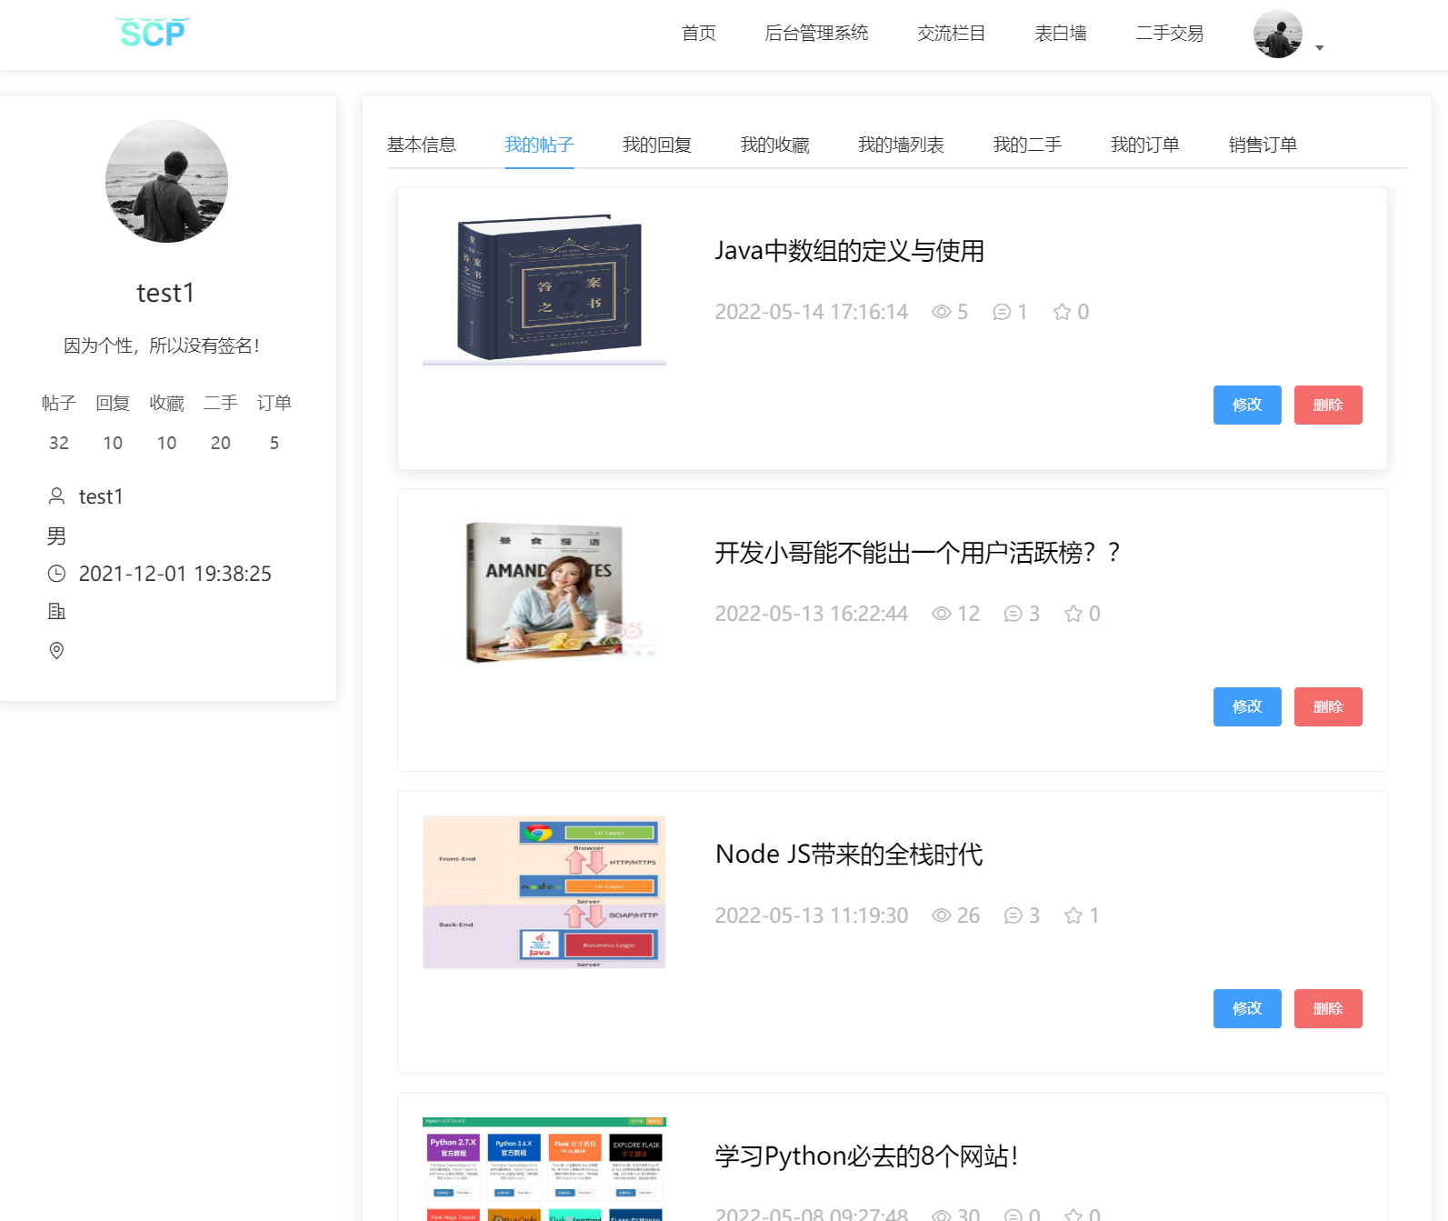Click 删除 on the 用户活跃榜 post
Screen dimensions: 1448x1221
[x=1328, y=706]
